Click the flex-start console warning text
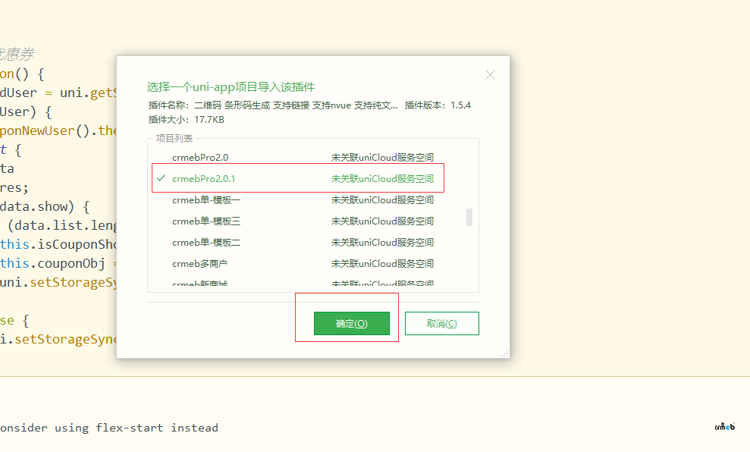 coord(109,428)
